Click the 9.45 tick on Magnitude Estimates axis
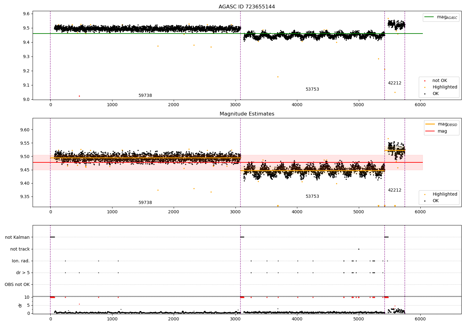466x326 pixels. click(25, 170)
